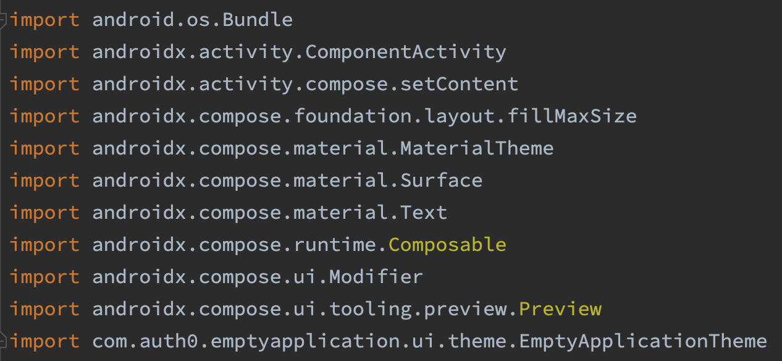Click the import keyword on the first line

(44, 20)
